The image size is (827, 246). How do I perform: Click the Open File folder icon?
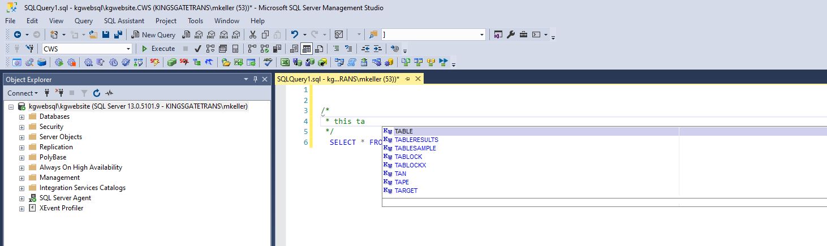[93, 34]
